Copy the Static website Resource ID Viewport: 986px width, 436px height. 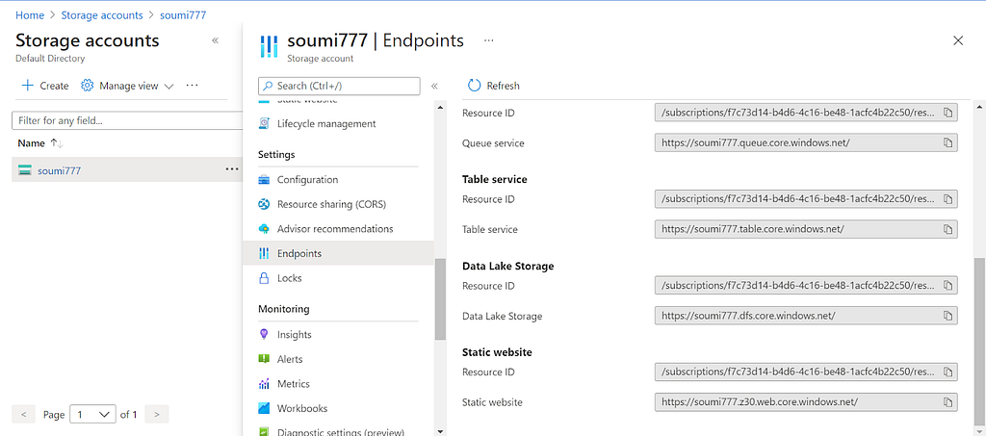(947, 372)
